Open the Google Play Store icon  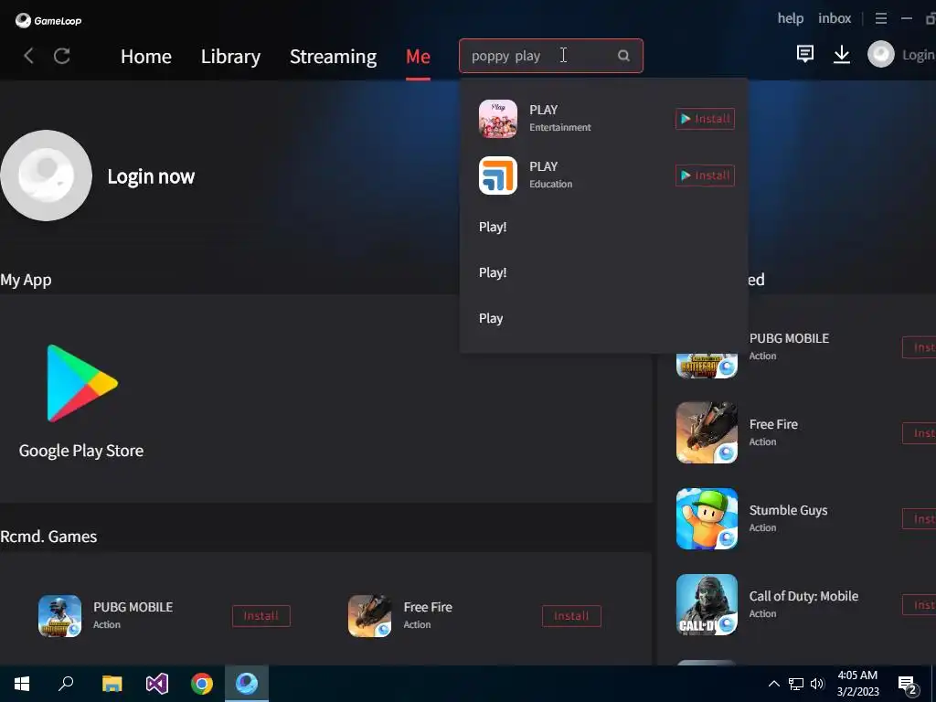pyautogui.click(x=81, y=383)
